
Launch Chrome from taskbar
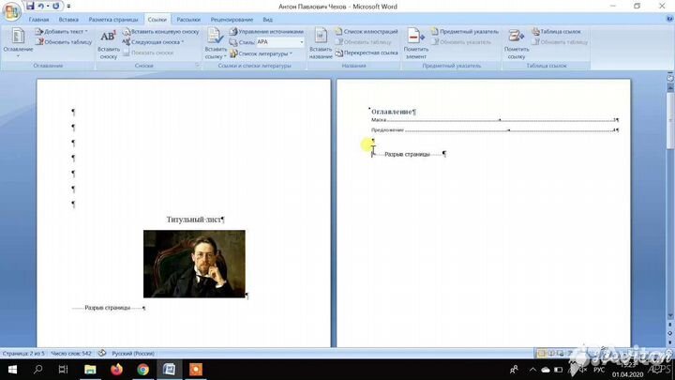point(142,370)
